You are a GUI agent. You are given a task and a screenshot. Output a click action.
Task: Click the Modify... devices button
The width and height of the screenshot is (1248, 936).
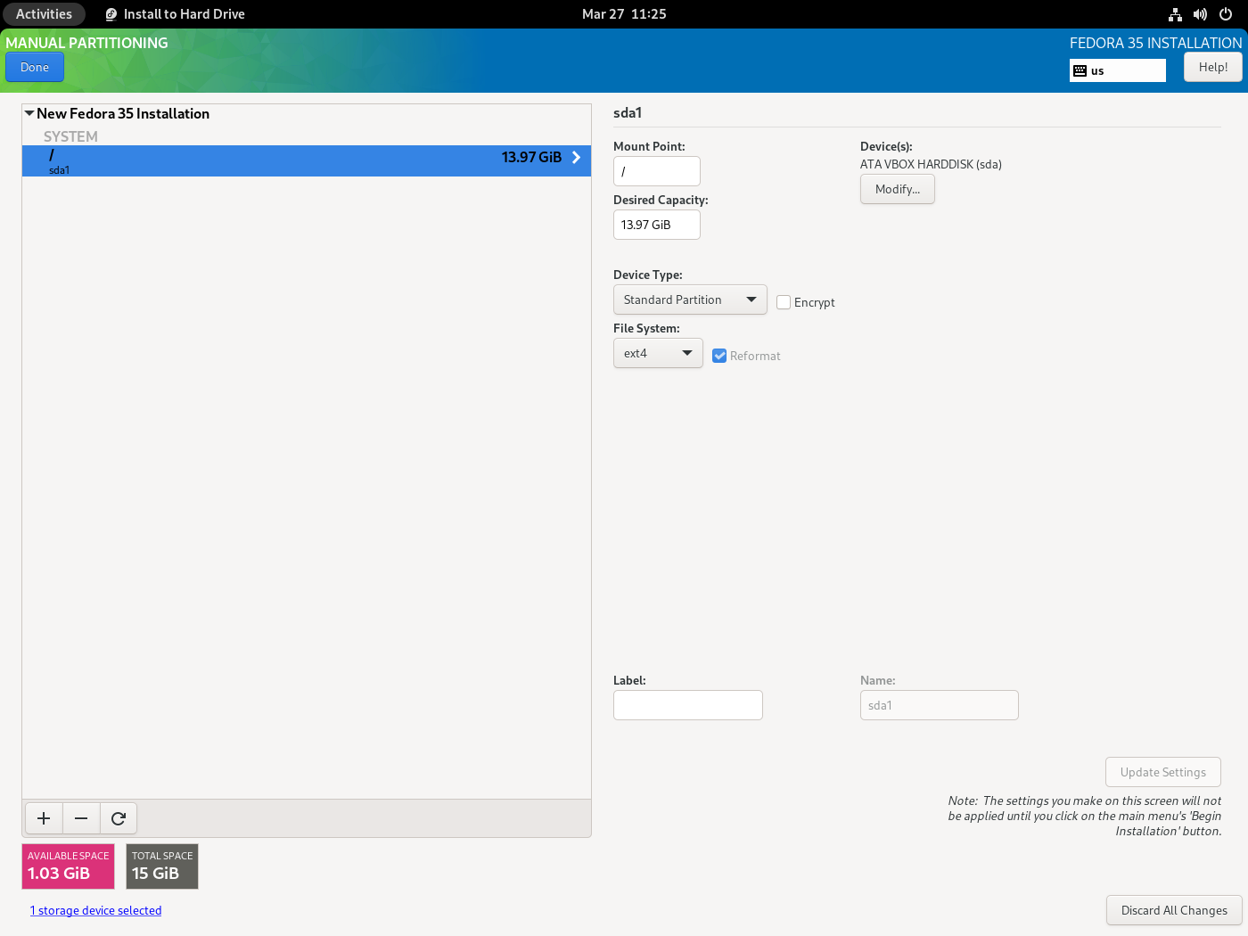click(x=897, y=189)
